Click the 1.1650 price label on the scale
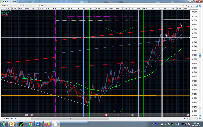 (194, 38)
